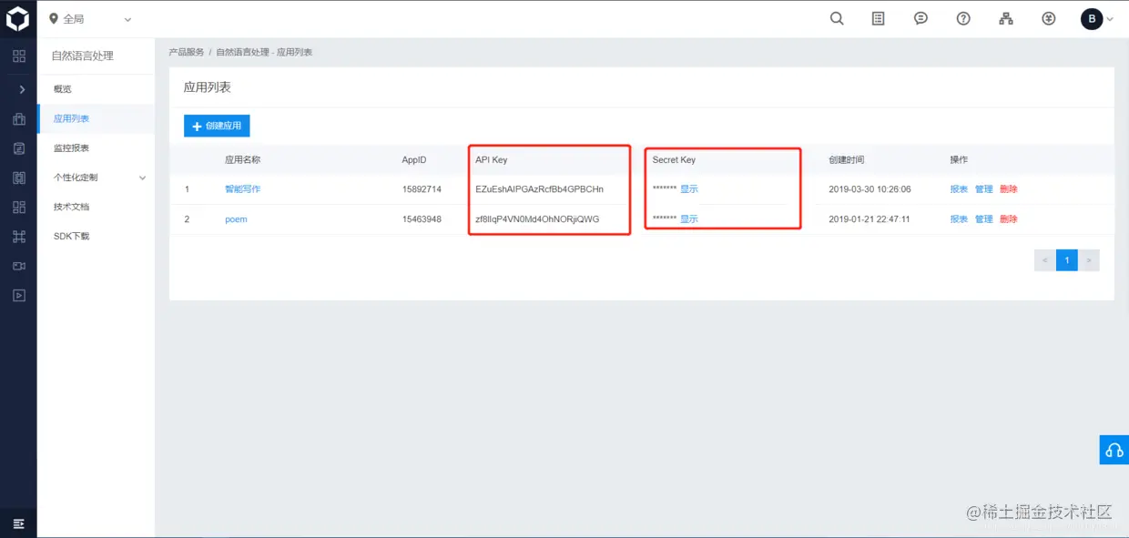Open the chat message icon in the header

tap(920, 18)
